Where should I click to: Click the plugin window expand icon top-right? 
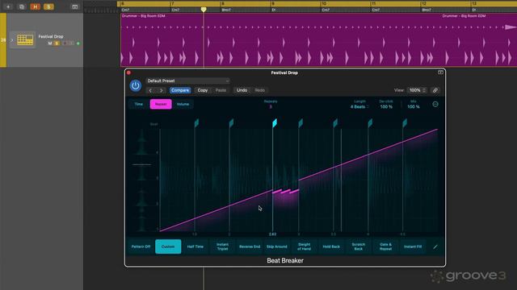click(x=440, y=72)
